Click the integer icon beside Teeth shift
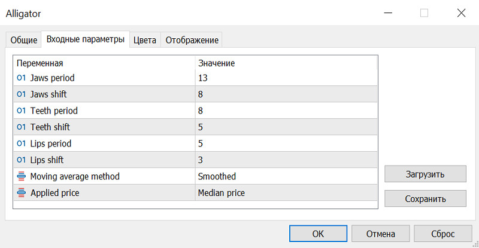Image resolution: width=479 pixels, height=248 pixels. click(21, 127)
